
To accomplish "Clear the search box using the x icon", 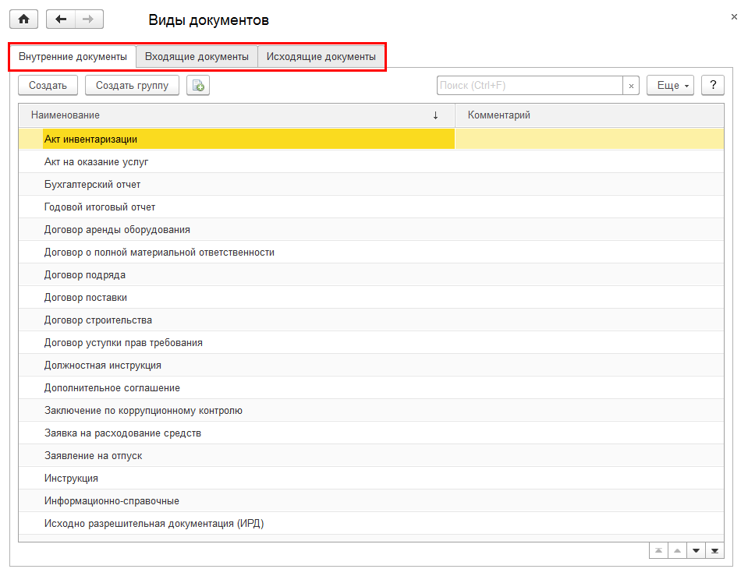I will tap(630, 85).
